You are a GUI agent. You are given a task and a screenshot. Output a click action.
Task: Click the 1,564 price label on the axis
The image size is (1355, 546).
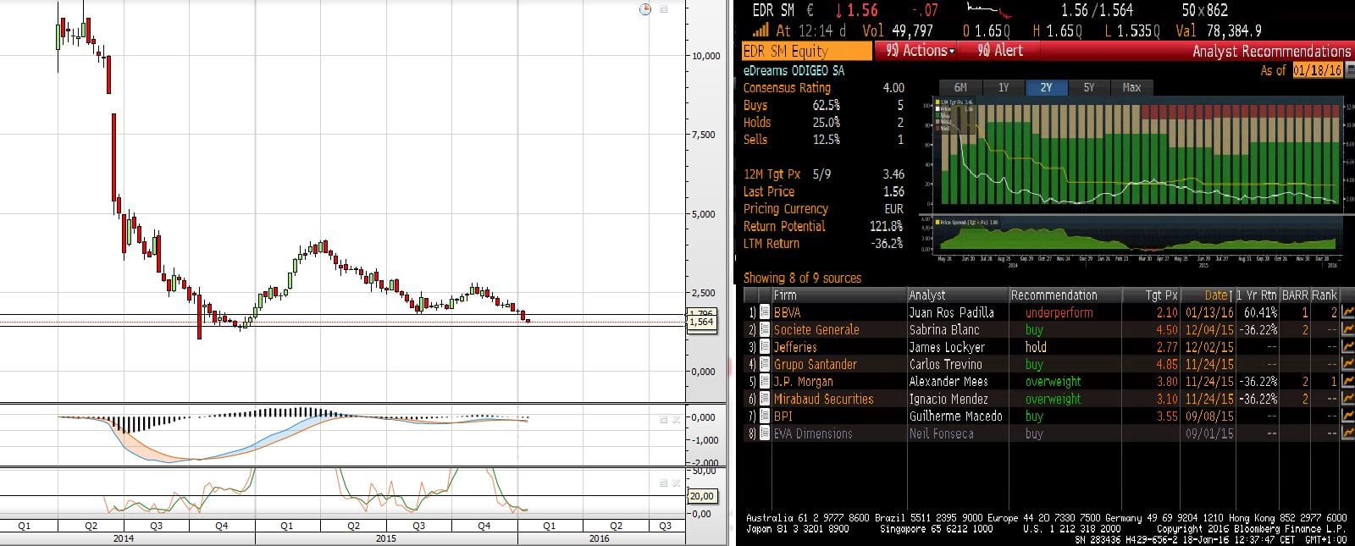point(701,323)
